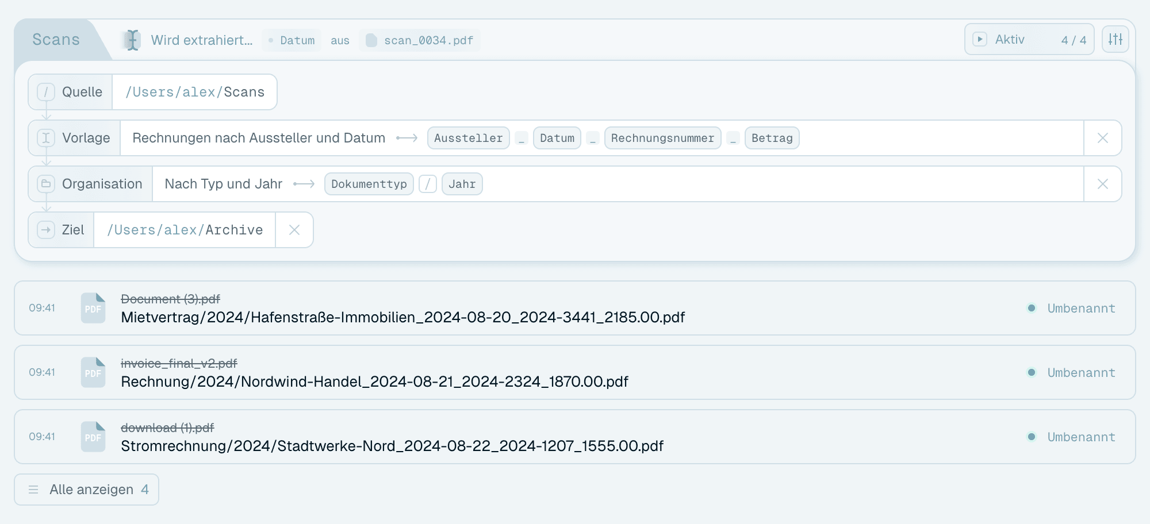Viewport: 1150px width, 524px height.
Task: Click Umbenannt status of Mietvertrag row
Action: pos(1072,308)
